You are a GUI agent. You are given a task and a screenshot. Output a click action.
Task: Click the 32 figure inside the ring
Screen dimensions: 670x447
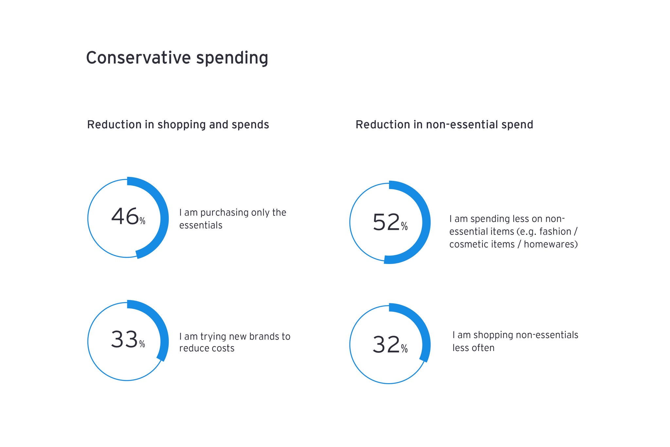(x=386, y=345)
